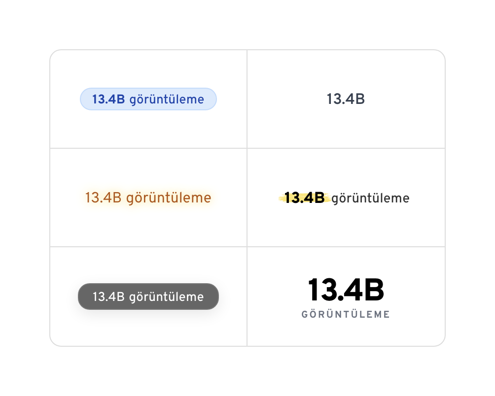Image resolution: width=495 pixels, height=396 pixels.
Task: Click bold 13.4B inside the blue pill
Action: click(108, 99)
